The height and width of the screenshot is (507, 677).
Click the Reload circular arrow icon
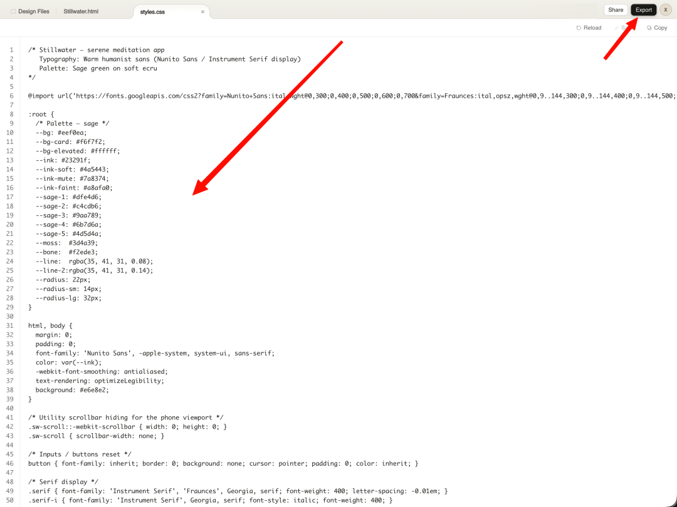(x=579, y=28)
